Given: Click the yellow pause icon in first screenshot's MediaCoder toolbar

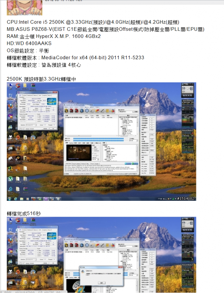Looking at the screenshot, I should [x=107, y=111].
